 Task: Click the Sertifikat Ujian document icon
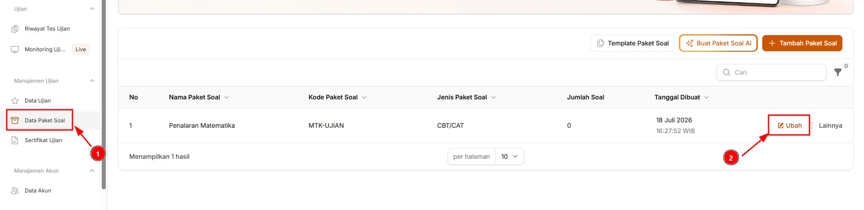(x=15, y=140)
